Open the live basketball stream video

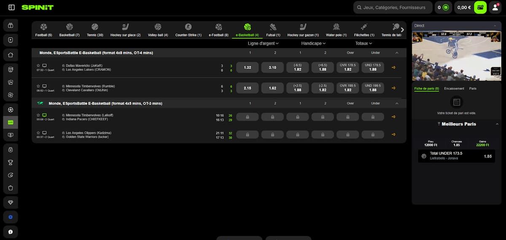pos(457,56)
